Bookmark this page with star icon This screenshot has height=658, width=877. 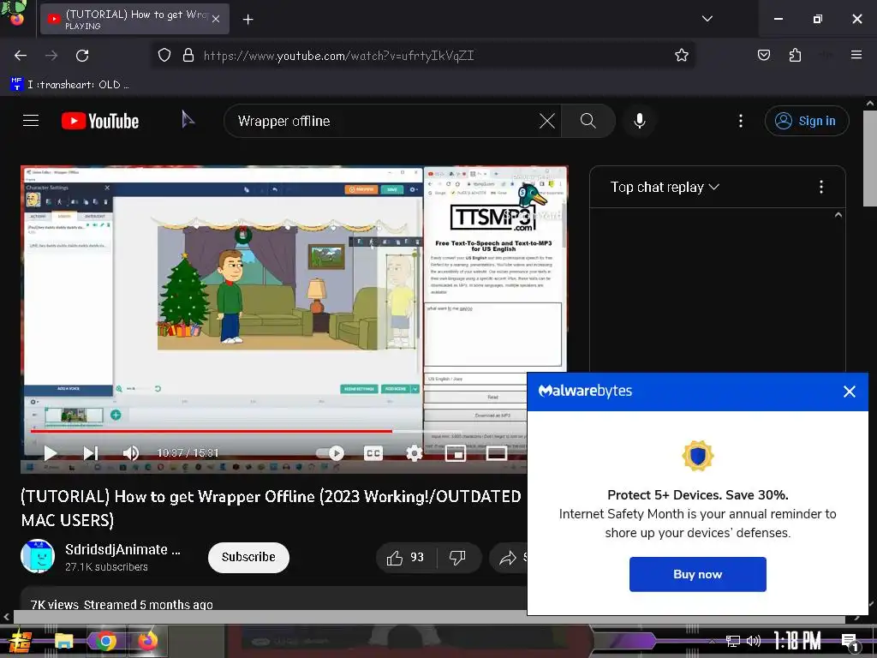681,55
